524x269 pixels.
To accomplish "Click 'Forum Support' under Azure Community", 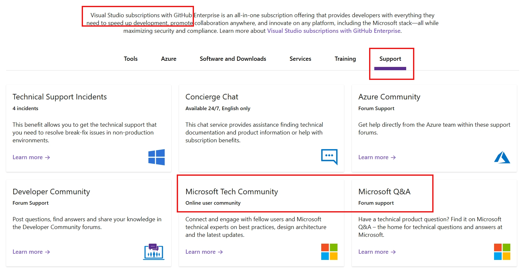I will pyautogui.click(x=376, y=109).
